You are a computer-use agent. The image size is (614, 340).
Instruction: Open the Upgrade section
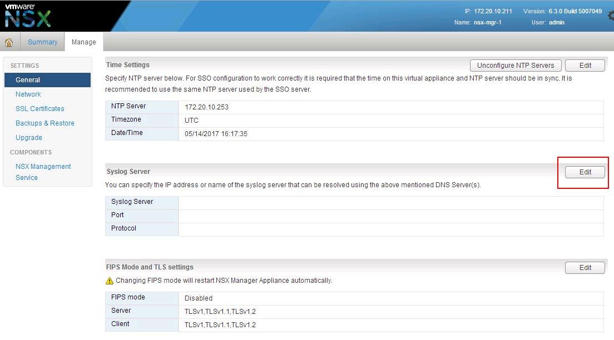tap(29, 138)
